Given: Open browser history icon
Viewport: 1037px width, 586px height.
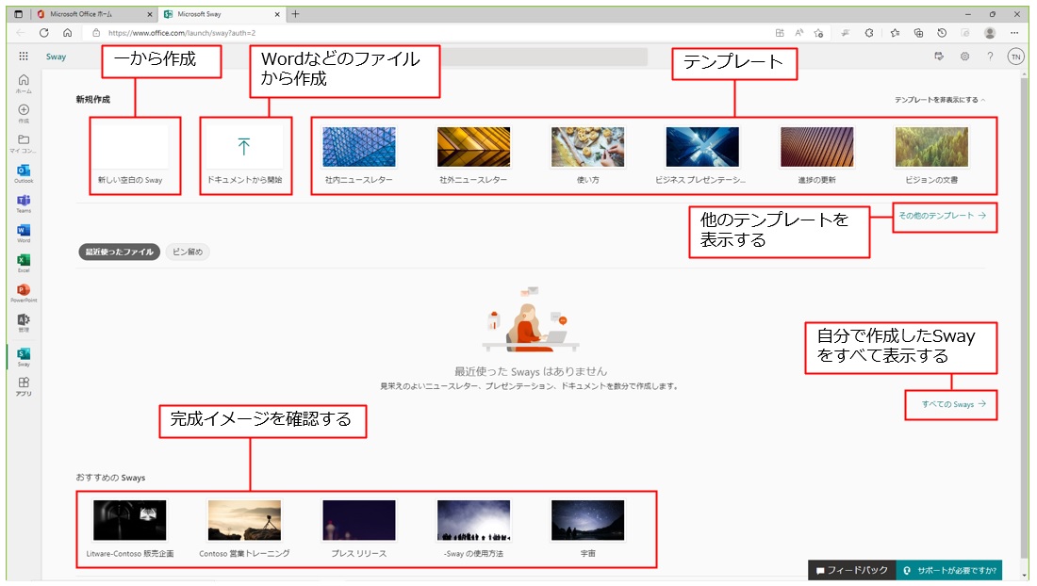Looking at the screenshot, I should tap(942, 32).
